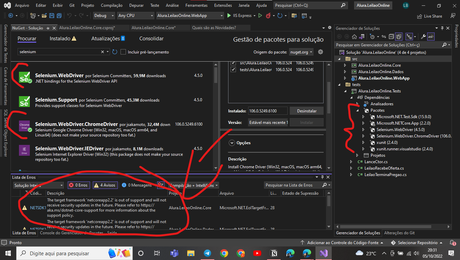Open the Find in Files folder icon
The image size is (460, 260).
294,16
